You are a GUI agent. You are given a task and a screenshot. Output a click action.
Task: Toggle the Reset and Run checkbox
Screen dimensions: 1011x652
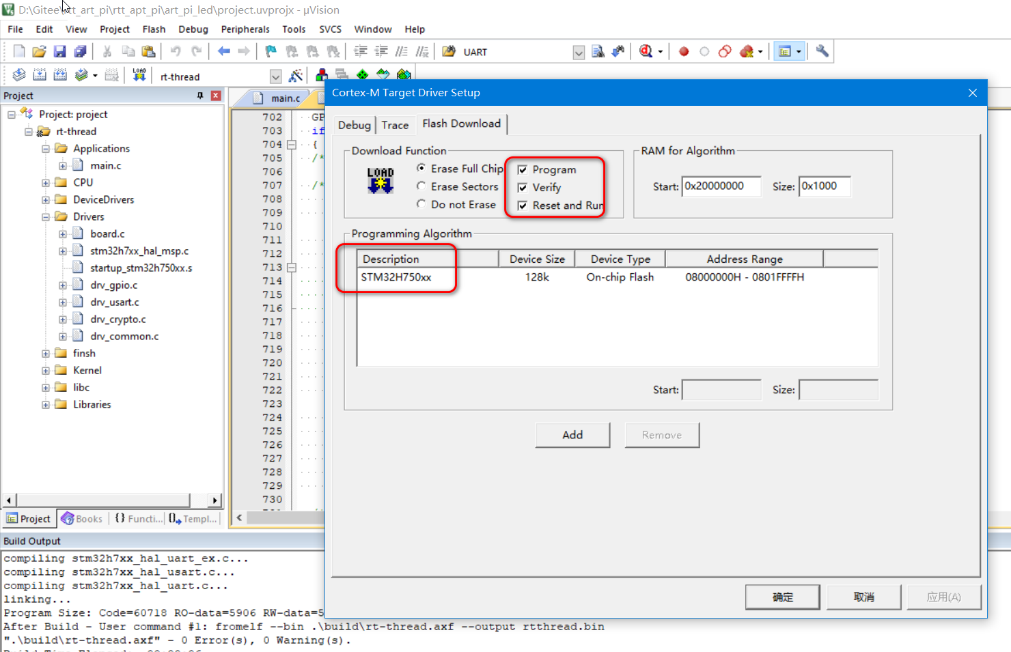[x=523, y=205]
